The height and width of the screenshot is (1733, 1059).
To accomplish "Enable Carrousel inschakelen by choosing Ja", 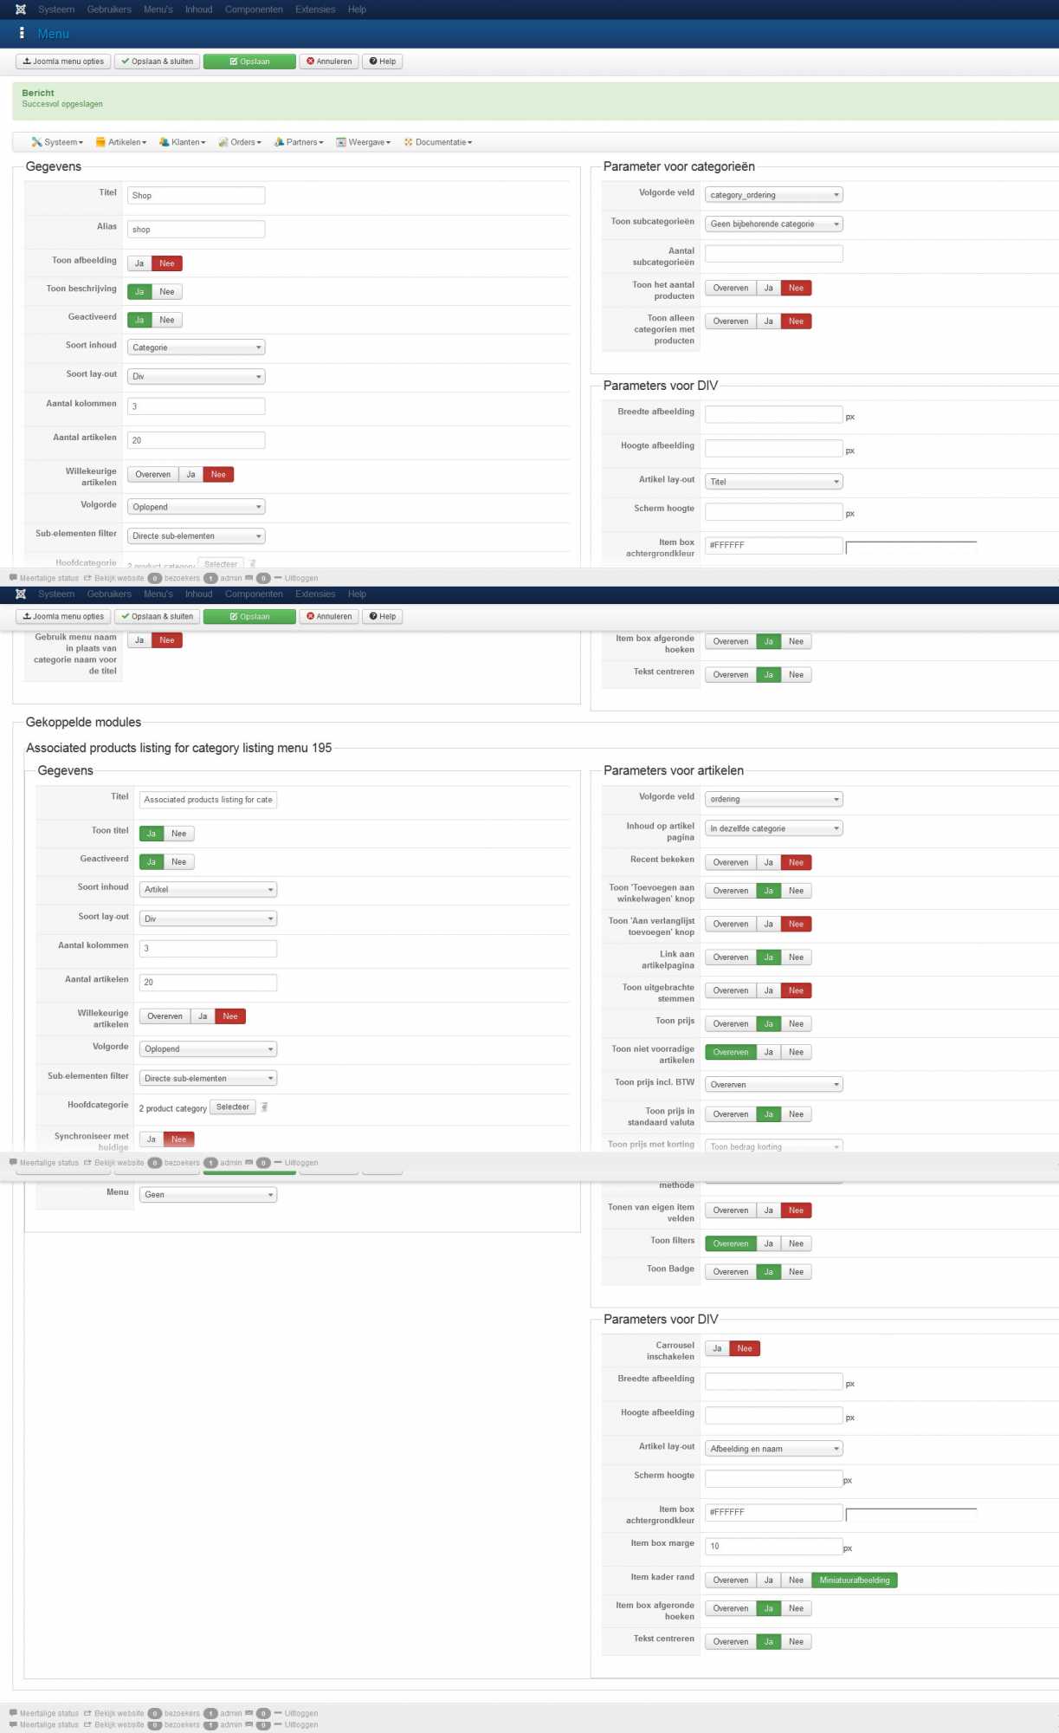I will click(x=717, y=1348).
